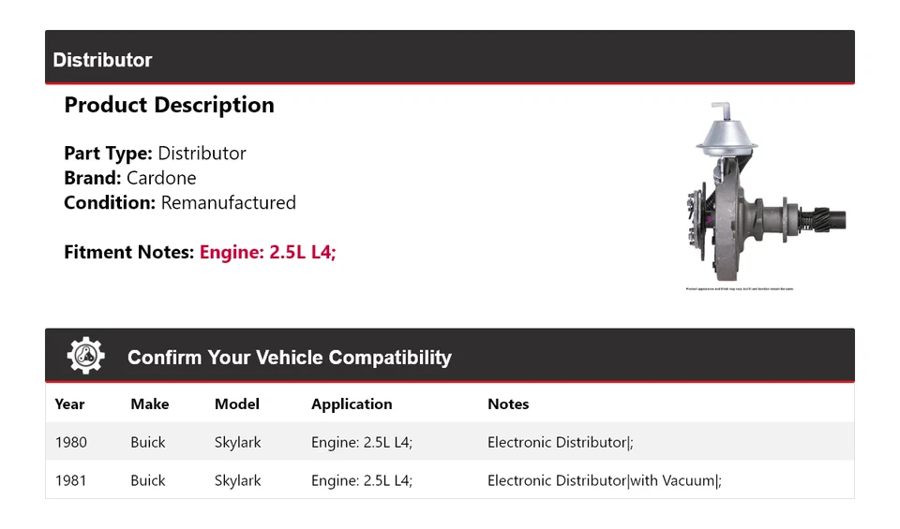Click the small disclaimer text under the image
Viewport: 900px width, 529px height.
[740, 289]
